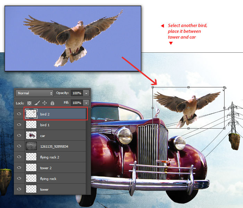Viewport: 243px width, 208px height.
Task: Select the flying rock layer thumbnail
Action: 31,178
